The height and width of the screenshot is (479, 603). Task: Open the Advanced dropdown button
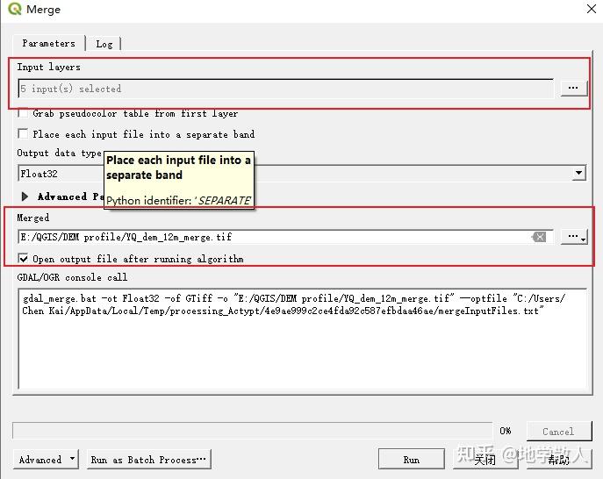click(46, 460)
